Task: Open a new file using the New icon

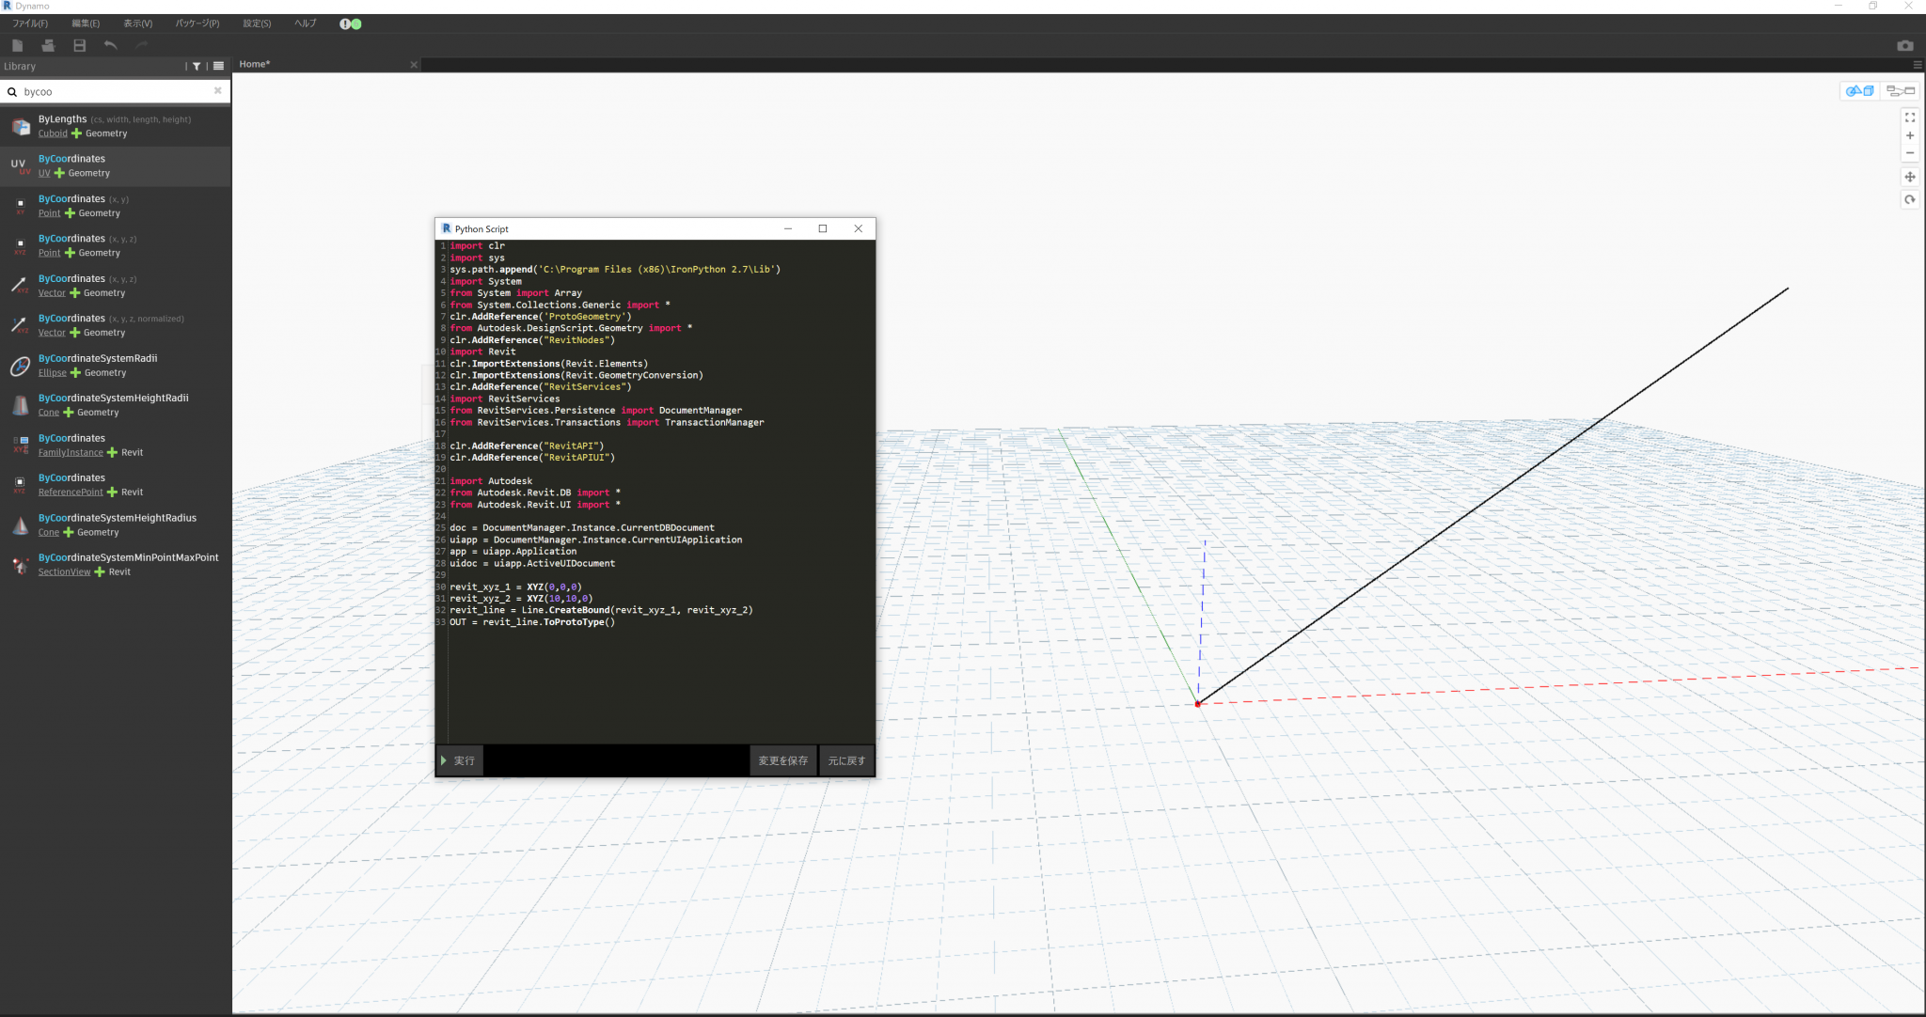Action: click(x=18, y=45)
